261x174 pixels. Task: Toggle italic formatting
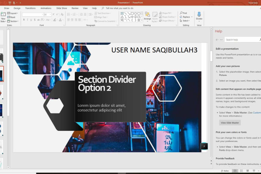tap(27, 20)
